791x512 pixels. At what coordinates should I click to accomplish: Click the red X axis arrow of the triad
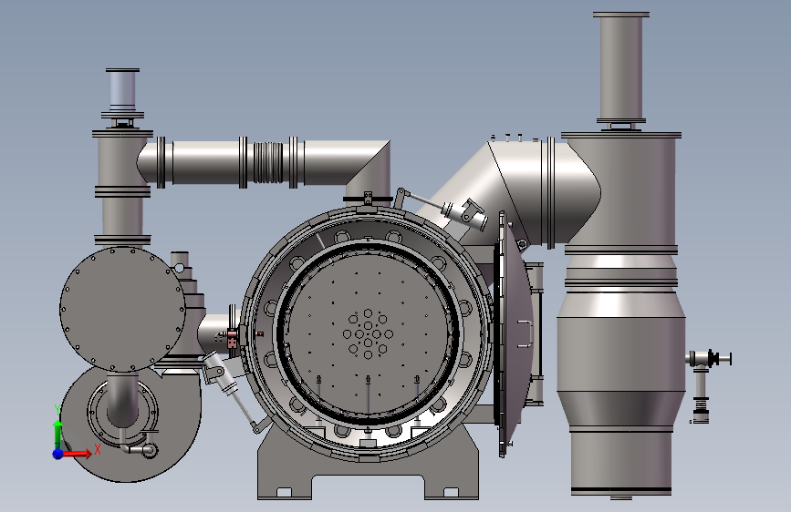click(78, 454)
